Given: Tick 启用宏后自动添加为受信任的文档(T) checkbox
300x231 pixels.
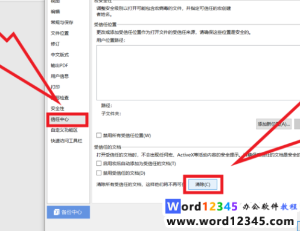Looking at the screenshot, I should pos(98,163).
